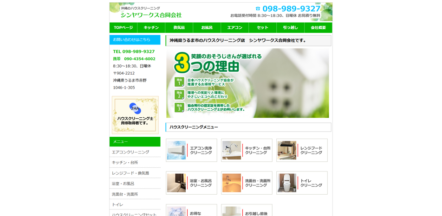Click エアコン in the top navigation
Image resolution: width=442 pixels, height=216 pixels.
(235, 28)
